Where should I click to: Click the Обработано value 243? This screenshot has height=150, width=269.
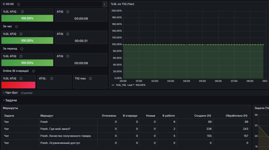tap(246, 129)
